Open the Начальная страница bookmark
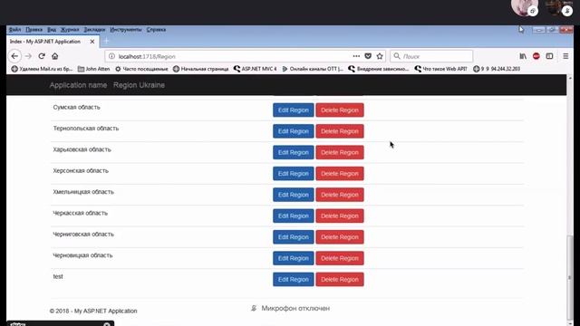 pos(201,69)
